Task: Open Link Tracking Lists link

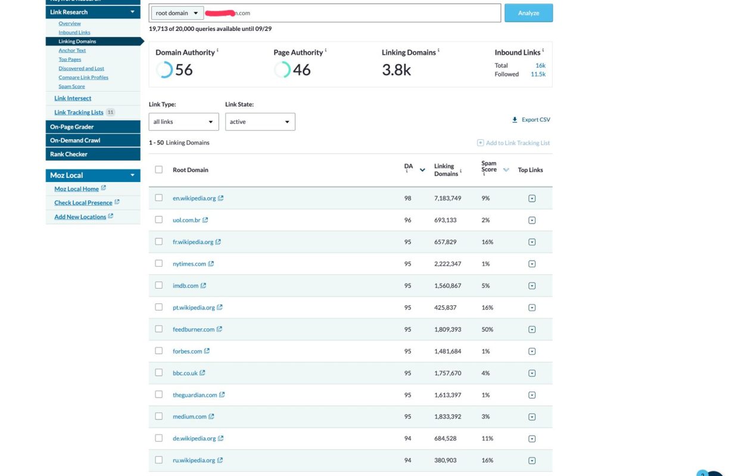Action: point(79,112)
